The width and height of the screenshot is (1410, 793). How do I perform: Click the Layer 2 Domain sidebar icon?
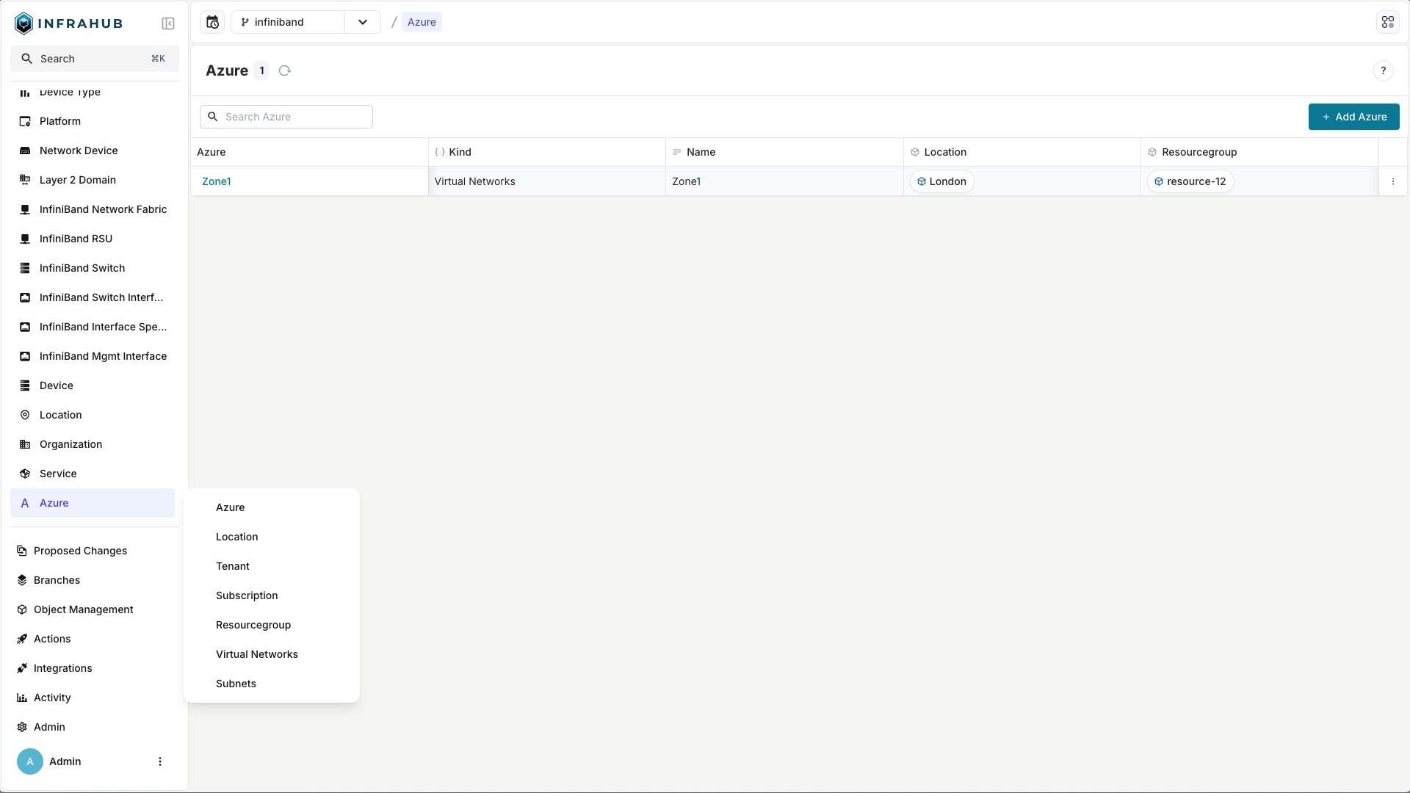(25, 180)
